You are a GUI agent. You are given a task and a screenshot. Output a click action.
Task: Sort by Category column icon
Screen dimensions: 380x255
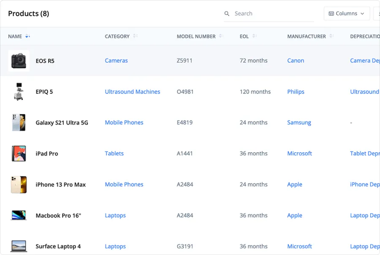pos(135,36)
